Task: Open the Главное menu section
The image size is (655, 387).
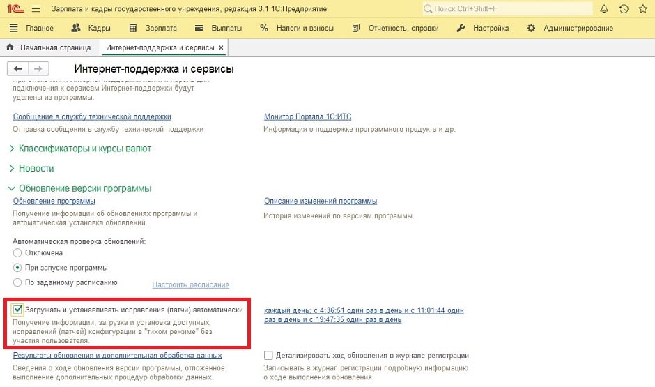Action: coord(40,28)
